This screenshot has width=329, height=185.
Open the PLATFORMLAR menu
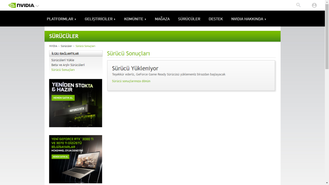(61, 19)
